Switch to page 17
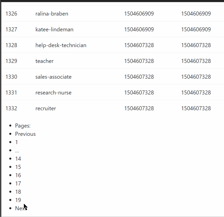 tap(18, 184)
